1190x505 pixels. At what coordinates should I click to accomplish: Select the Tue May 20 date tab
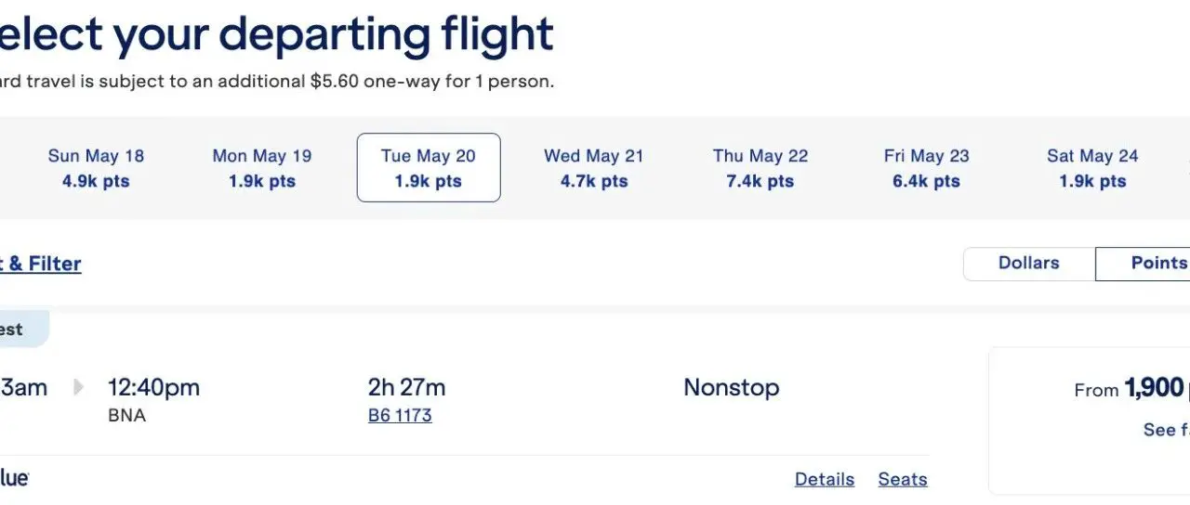428,168
